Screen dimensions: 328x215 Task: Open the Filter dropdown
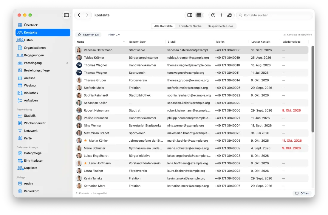114,35
